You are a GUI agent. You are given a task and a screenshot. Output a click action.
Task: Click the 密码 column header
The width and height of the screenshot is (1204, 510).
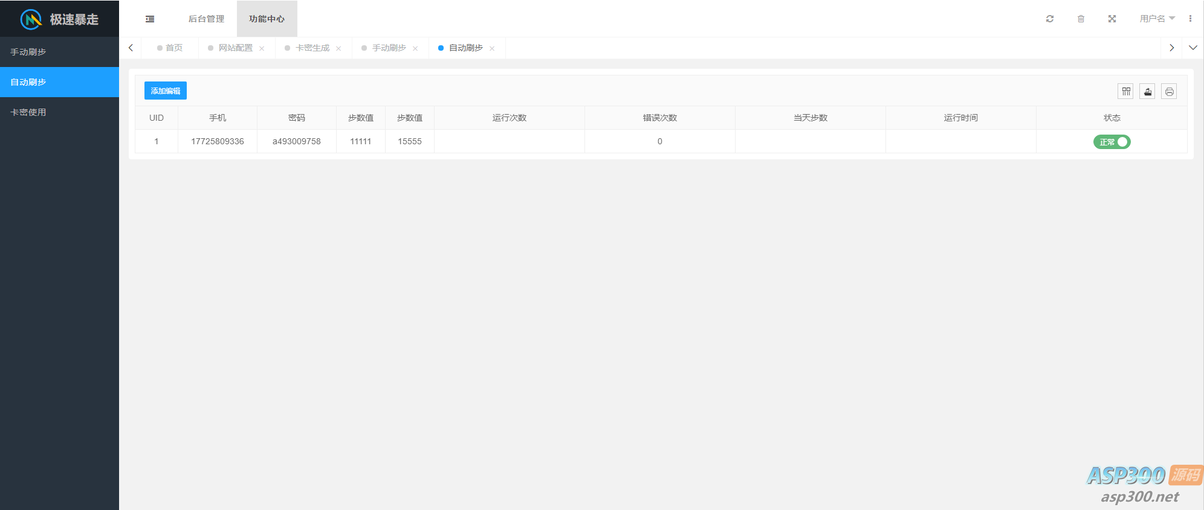tap(297, 118)
